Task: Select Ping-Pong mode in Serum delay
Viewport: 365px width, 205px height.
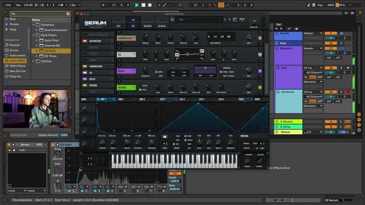Action: [221, 72]
